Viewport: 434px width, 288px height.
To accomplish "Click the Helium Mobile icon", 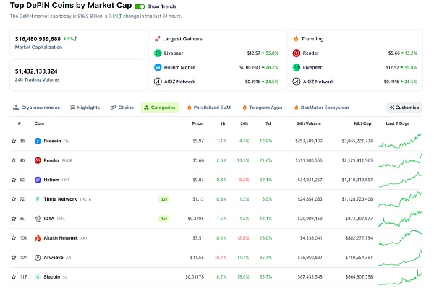I will 158,67.
